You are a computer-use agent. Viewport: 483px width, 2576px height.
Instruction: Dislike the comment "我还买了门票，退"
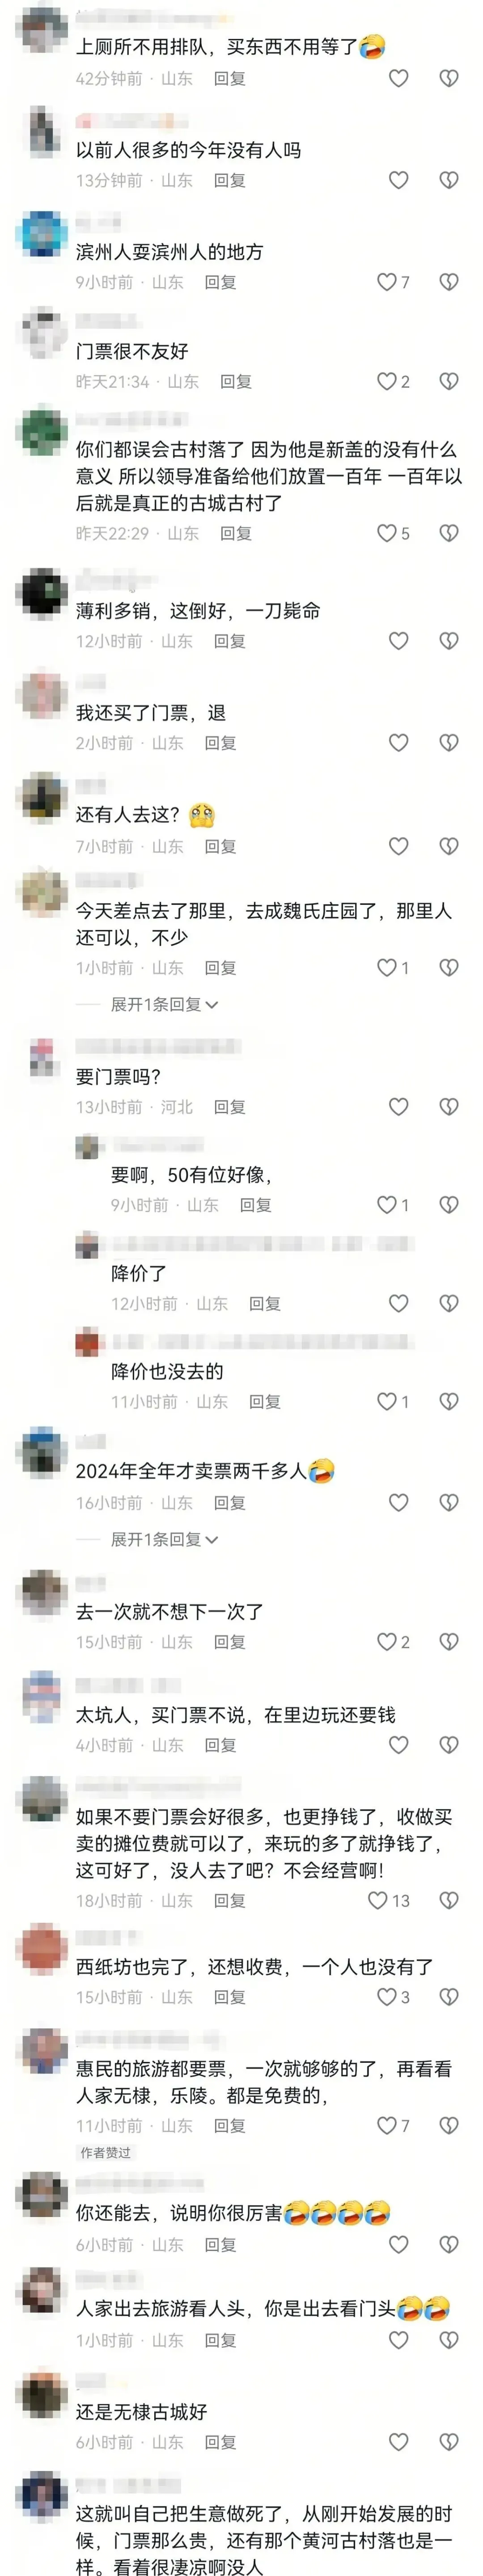click(x=449, y=743)
